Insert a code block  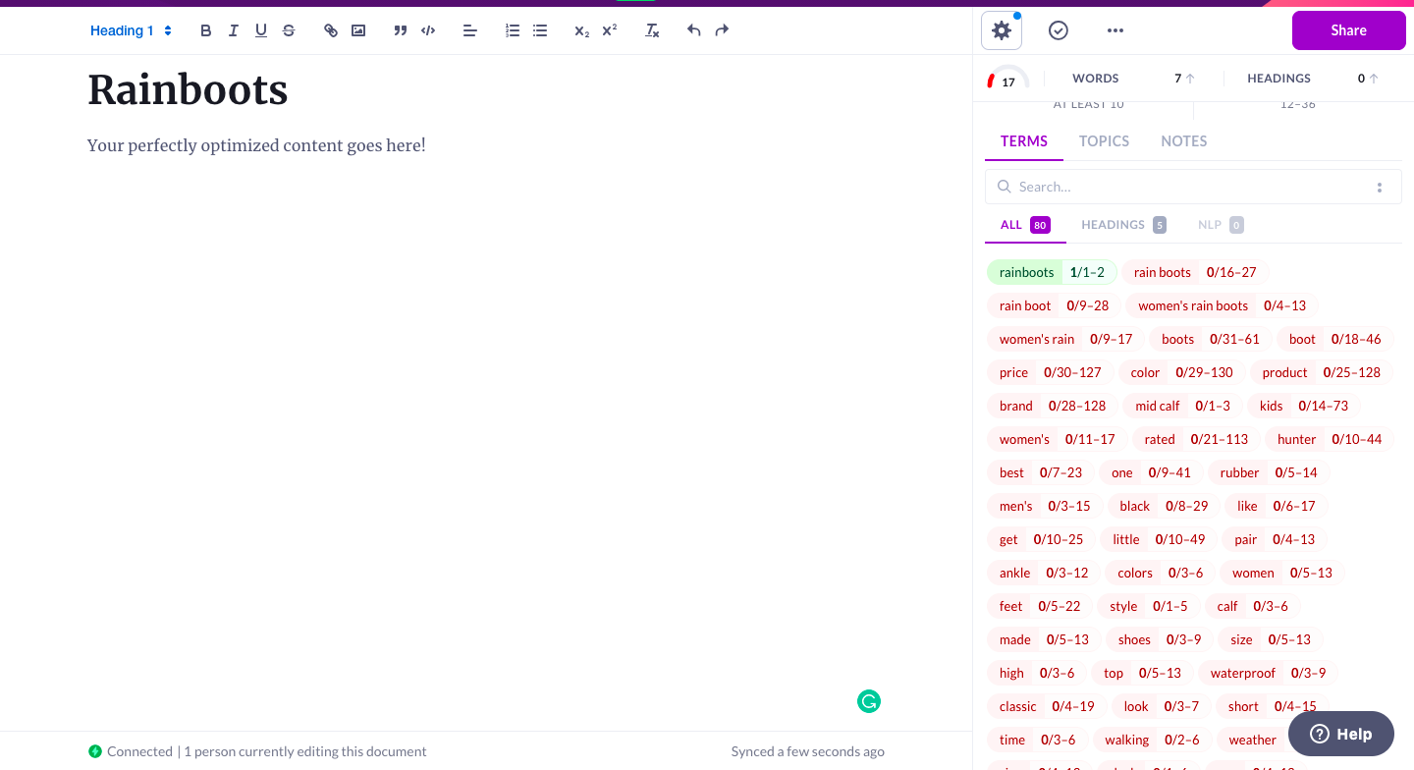[428, 30]
